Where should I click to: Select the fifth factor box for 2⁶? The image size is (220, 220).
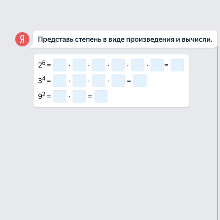point(138,65)
